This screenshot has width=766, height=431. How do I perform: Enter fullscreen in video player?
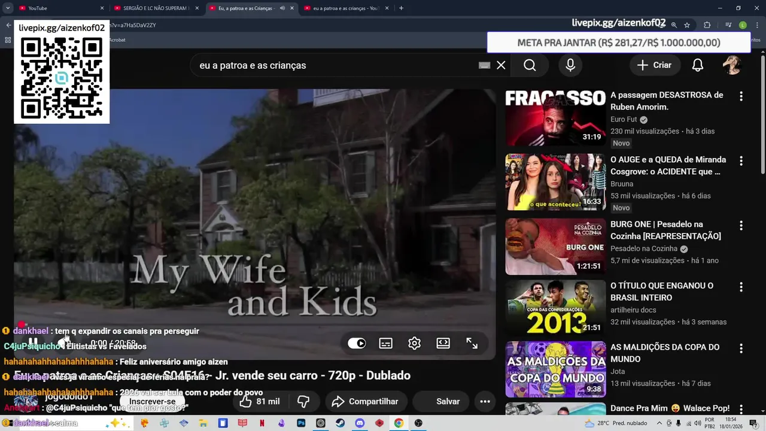click(472, 343)
